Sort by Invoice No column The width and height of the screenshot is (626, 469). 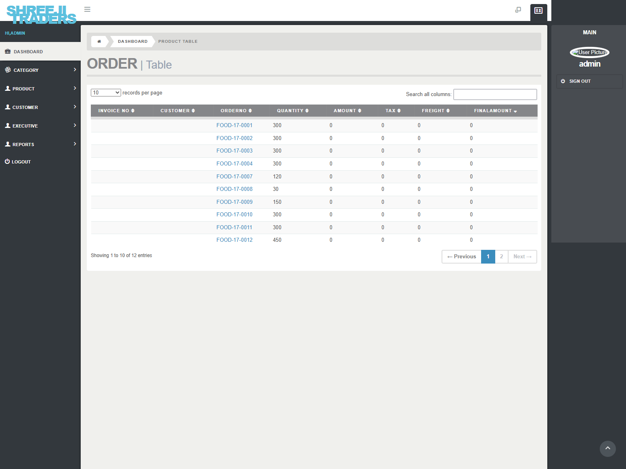coord(116,111)
